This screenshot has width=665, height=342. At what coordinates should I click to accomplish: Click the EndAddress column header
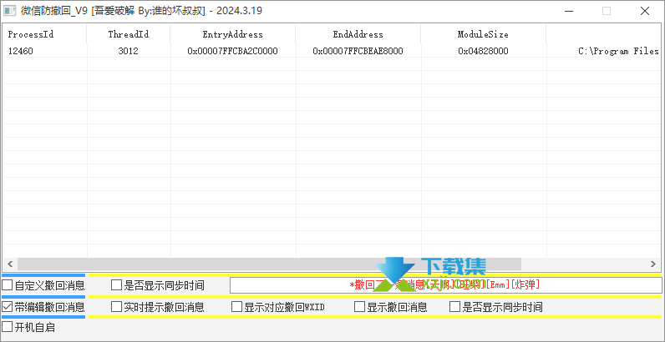pos(358,34)
